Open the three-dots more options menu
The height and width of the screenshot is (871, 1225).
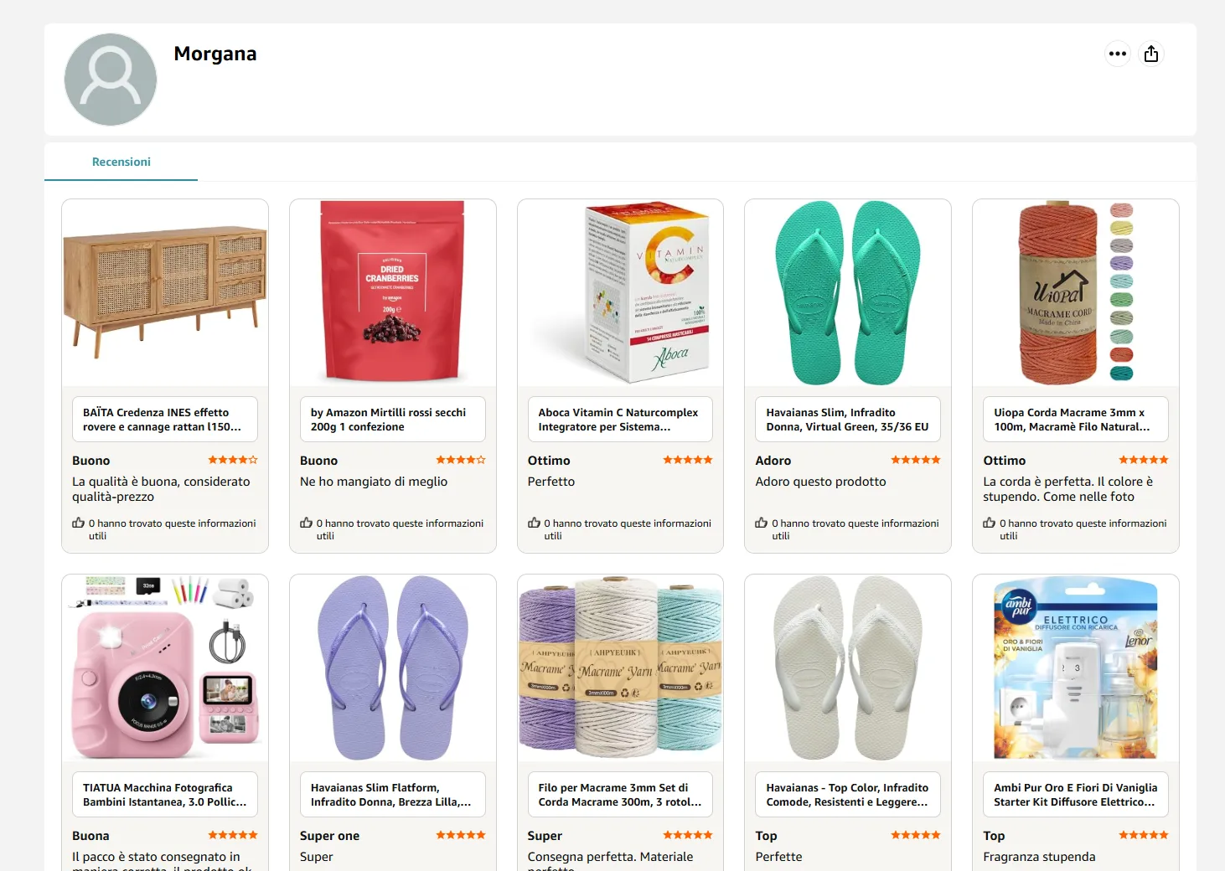pos(1118,54)
